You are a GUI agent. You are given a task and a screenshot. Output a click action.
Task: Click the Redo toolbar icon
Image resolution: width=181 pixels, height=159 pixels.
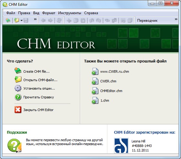tap(99, 21)
